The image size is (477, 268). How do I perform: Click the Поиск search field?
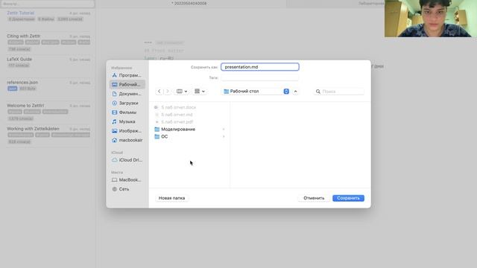pos(339,92)
